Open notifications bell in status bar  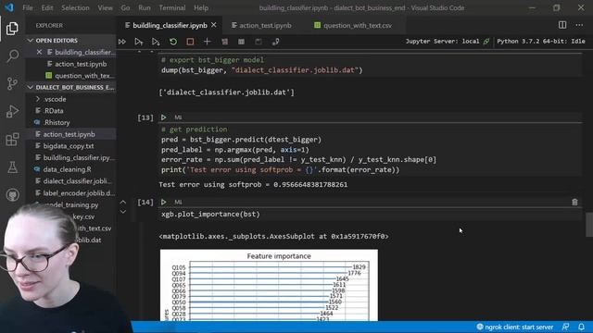[582, 327]
